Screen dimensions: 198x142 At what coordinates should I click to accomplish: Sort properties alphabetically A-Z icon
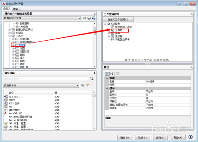[x=112, y=74]
